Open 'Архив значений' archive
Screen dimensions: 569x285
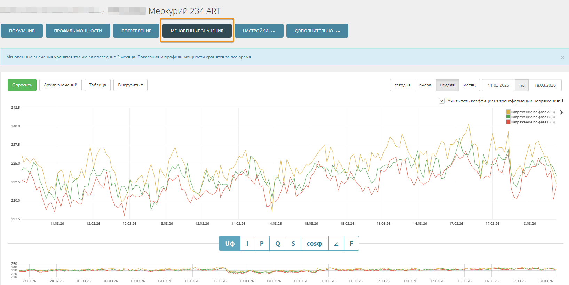point(61,85)
